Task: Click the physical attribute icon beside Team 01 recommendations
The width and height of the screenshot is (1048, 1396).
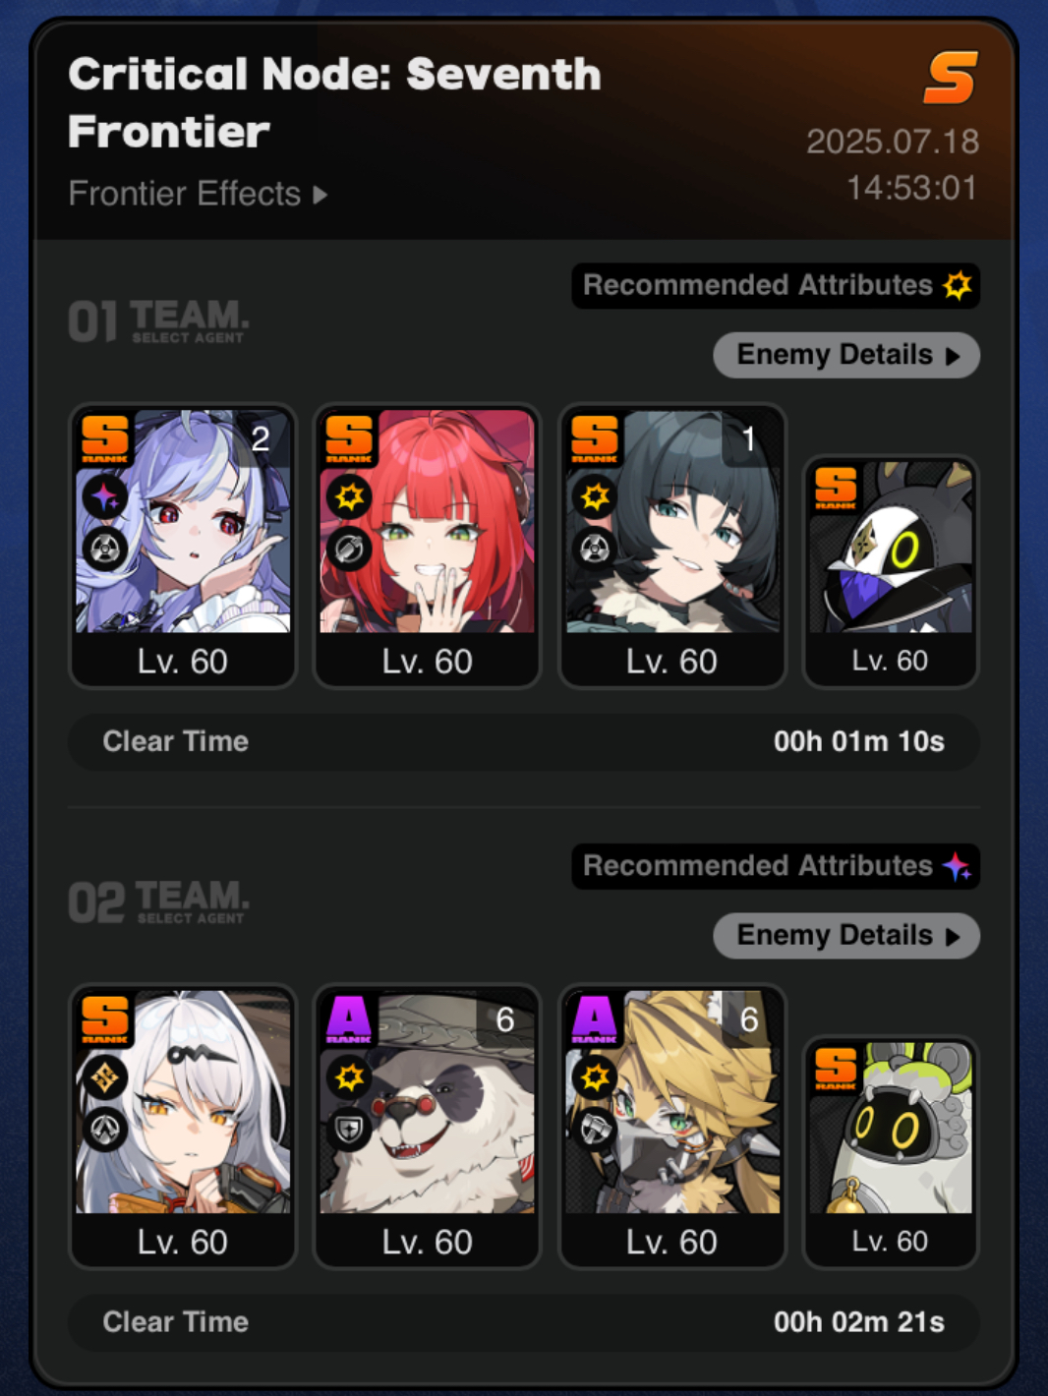Action: coord(957,285)
